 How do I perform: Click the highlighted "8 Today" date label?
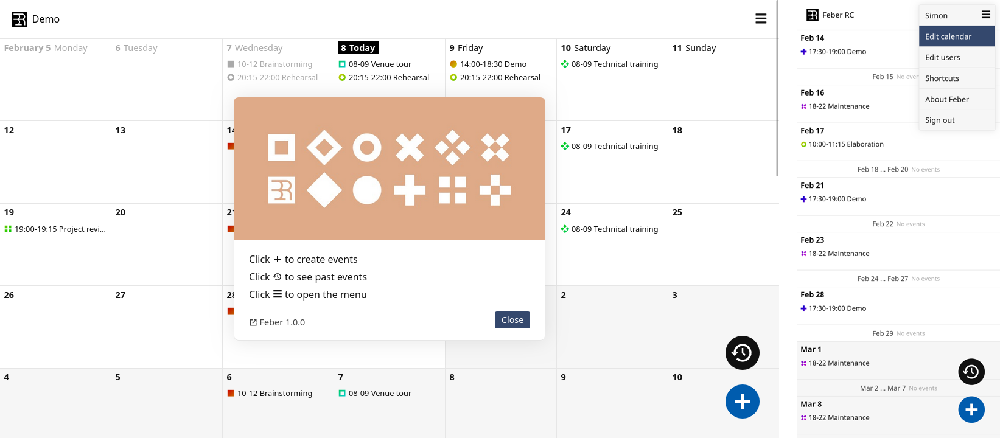click(358, 47)
